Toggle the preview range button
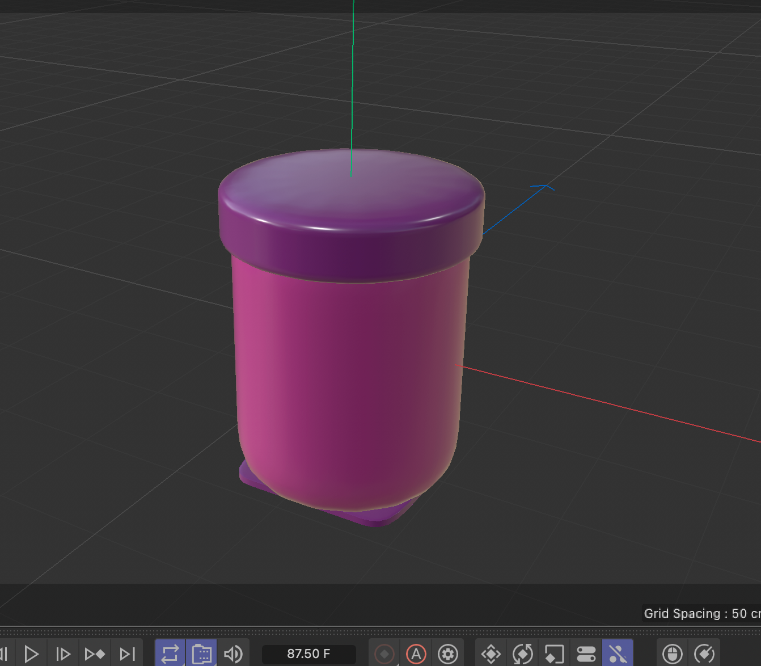 click(201, 654)
